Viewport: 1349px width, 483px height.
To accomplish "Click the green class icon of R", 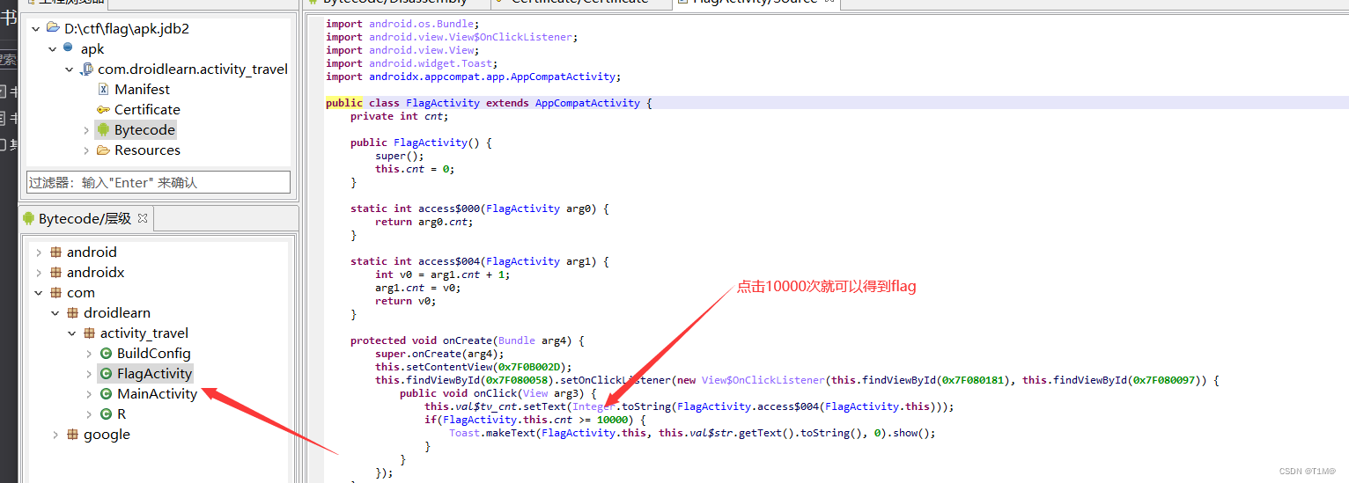I will click(x=107, y=413).
